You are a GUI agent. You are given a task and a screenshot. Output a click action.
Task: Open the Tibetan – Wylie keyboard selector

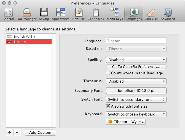coord(125,122)
